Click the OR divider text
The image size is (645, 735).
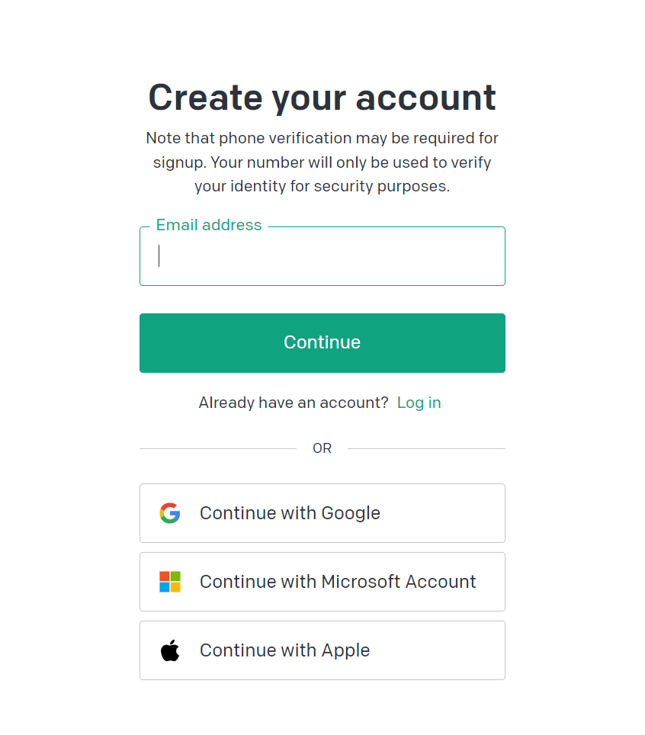coord(322,448)
